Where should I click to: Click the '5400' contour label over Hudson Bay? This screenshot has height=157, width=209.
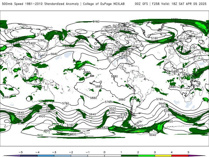pos(130,37)
